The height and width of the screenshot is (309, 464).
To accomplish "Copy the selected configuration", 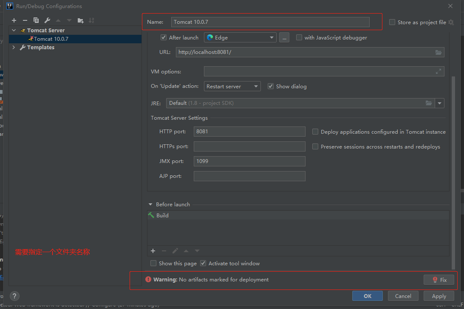I will tap(36, 20).
